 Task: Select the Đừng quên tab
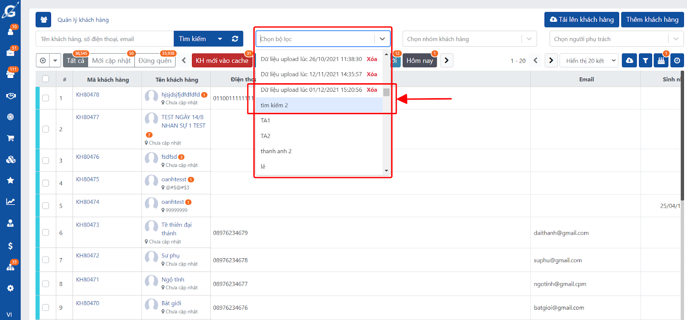coord(155,60)
